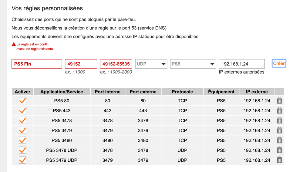Expand the PS5 equipment dropdown
This screenshot has height=172, width=303.
point(193,64)
